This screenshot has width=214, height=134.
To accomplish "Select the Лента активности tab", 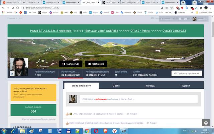I will click(82, 86).
